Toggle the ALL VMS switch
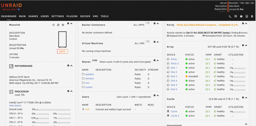The image size is (256, 126). point(148,42)
